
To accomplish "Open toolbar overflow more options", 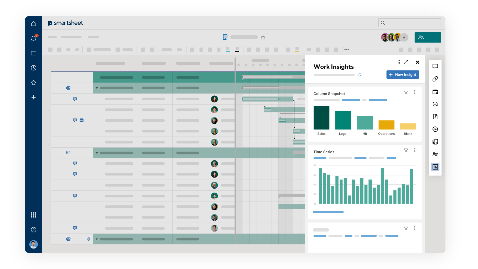I will point(347,50).
